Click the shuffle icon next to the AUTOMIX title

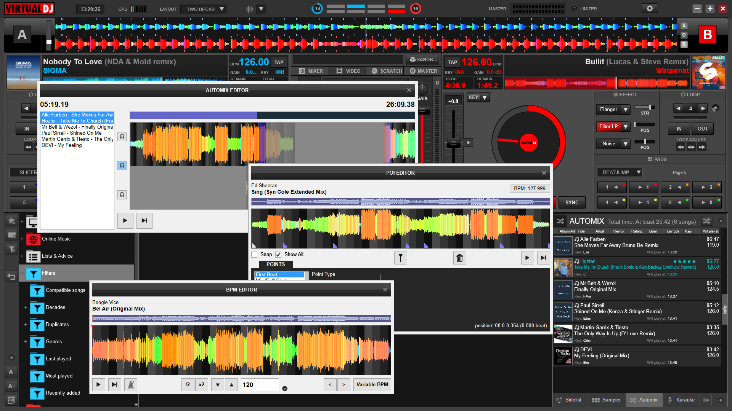click(x=560, y=221)
